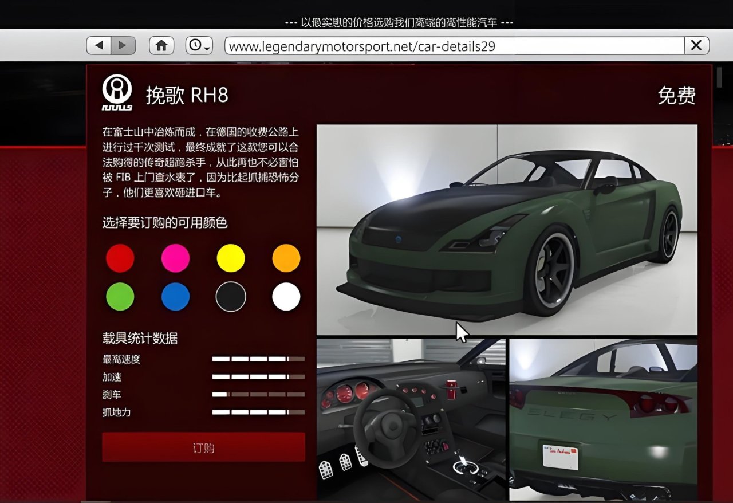The height and width of the screenshot is (503, 733).
Task: Select the black car color
Action: (231, 297)
